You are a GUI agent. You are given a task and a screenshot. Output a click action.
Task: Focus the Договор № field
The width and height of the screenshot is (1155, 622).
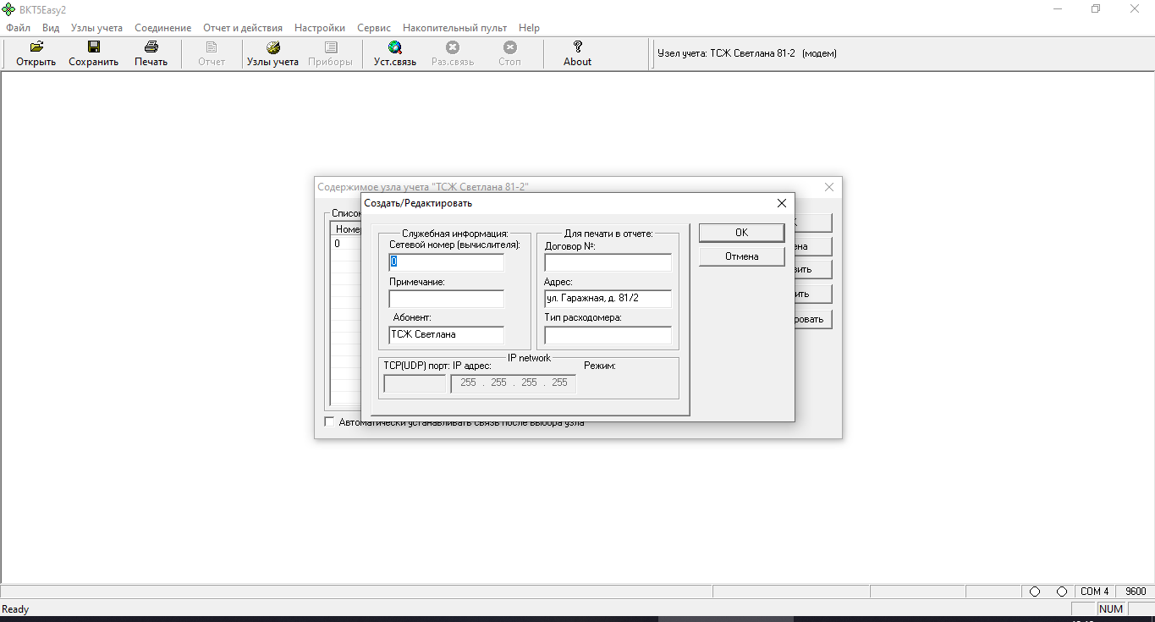608,262
